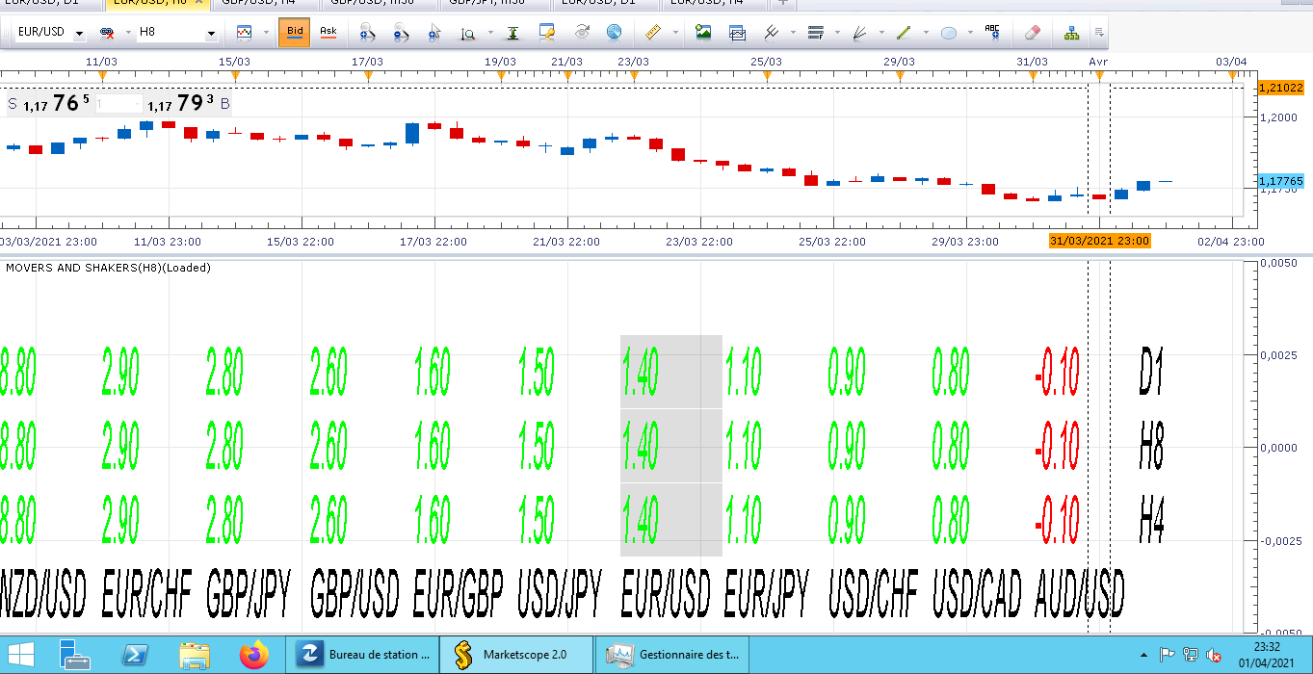
Task: Select the green trend line tool
Action: [x=904, y=33]
